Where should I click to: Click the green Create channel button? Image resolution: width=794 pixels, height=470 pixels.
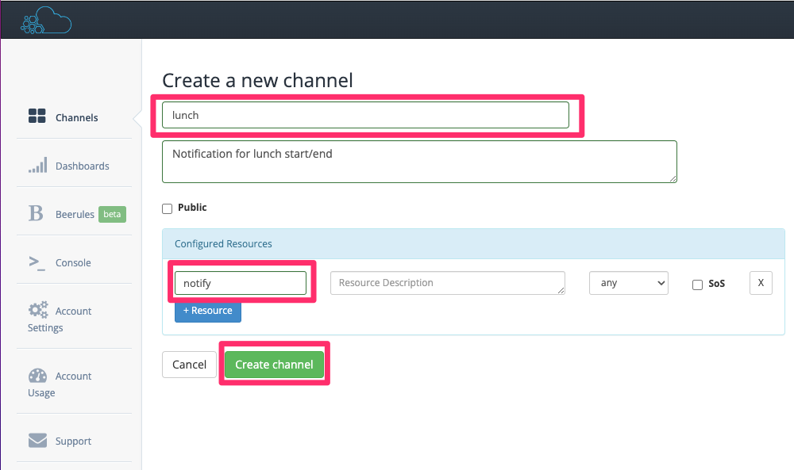tap(274, 365)
